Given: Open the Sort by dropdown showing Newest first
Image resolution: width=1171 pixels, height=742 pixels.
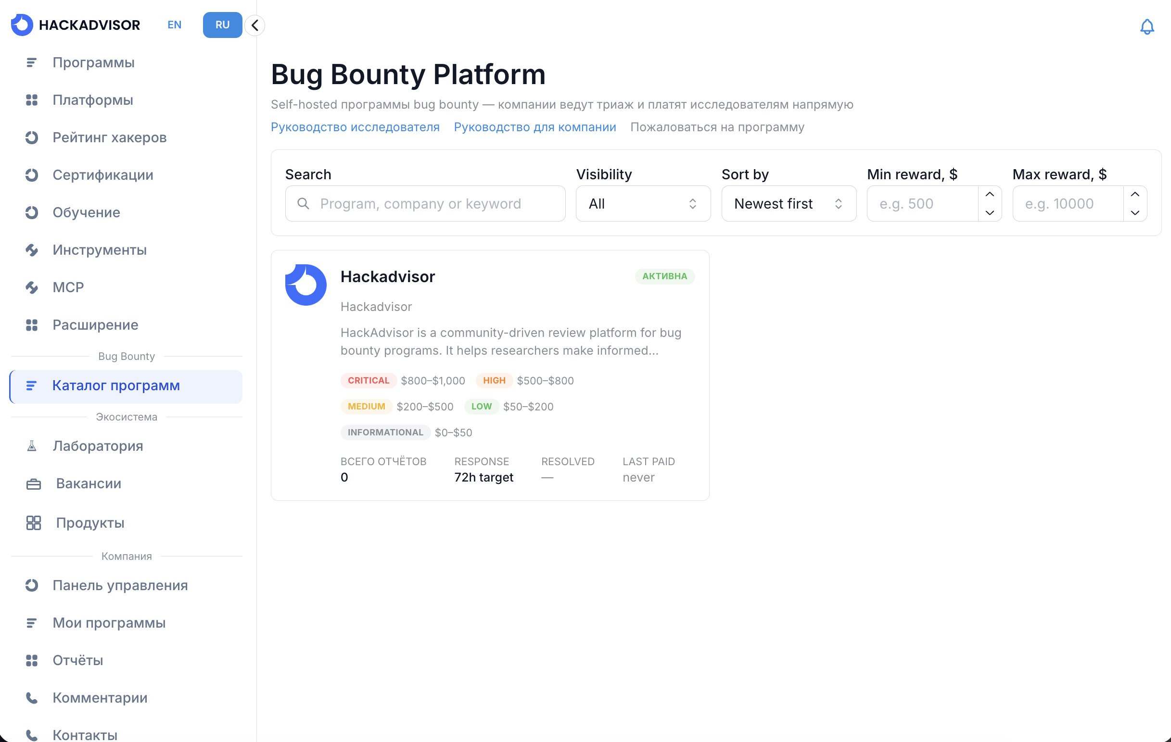Looking at the screenshot, I should click(789, 203).
